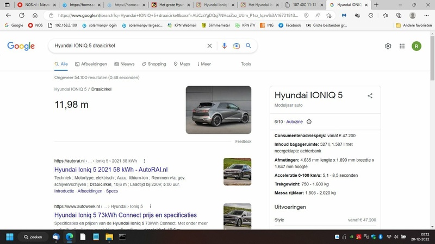Close the Hyundai IONIQ tab
Screen dimensions: 435x244
[x=366, y=5]
